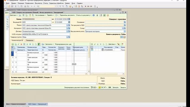The height and width of the screenshot is (107, 190).
Task: Click the highlighted green icon before Заполнить
Action: click(39, 44)
